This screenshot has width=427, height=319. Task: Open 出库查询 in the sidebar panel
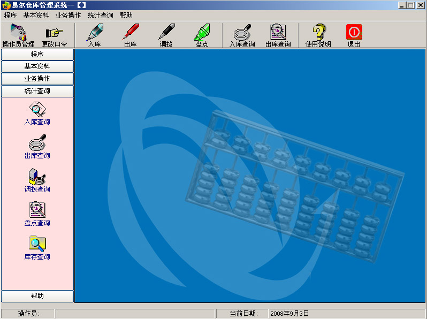(x=37, y=147)
